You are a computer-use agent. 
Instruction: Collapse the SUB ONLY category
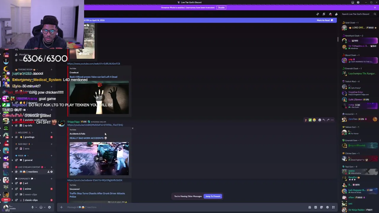pos(24,144)
